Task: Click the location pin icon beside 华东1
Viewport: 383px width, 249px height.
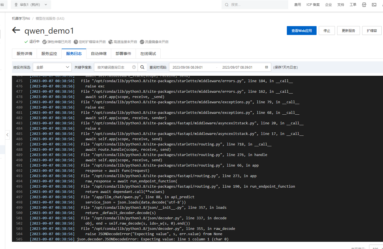Action: click(16, 5)
